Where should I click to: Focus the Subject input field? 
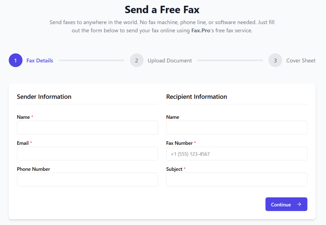pos(237,179)
